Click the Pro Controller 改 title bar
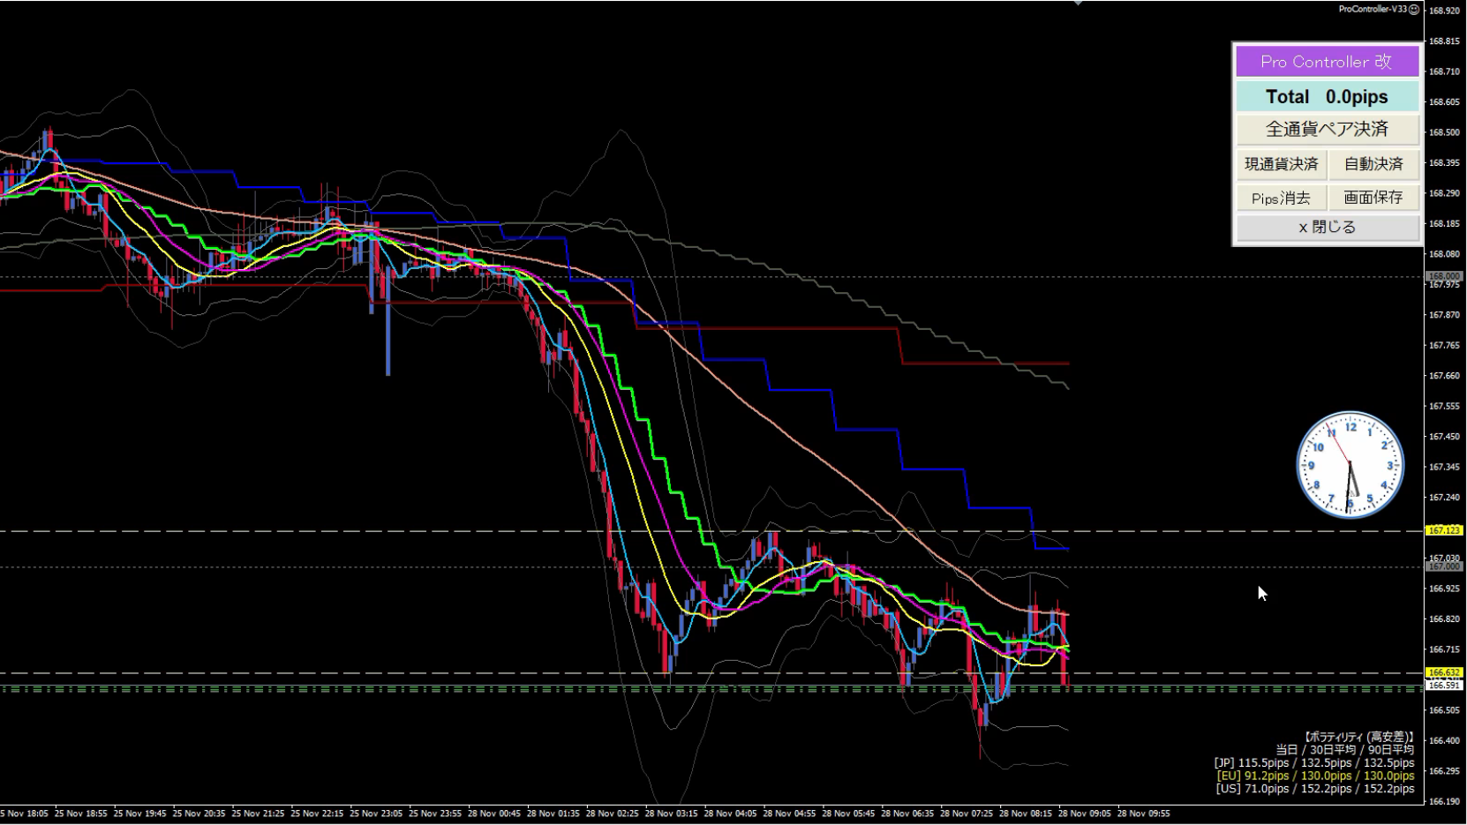 tap(1327, 62)
